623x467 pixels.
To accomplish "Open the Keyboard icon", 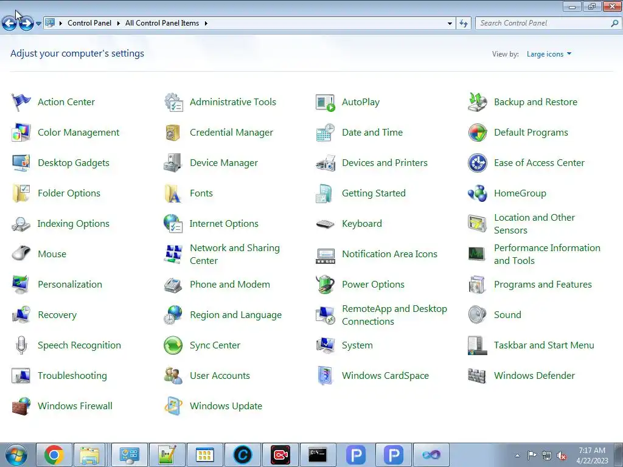I will (325, 224).
